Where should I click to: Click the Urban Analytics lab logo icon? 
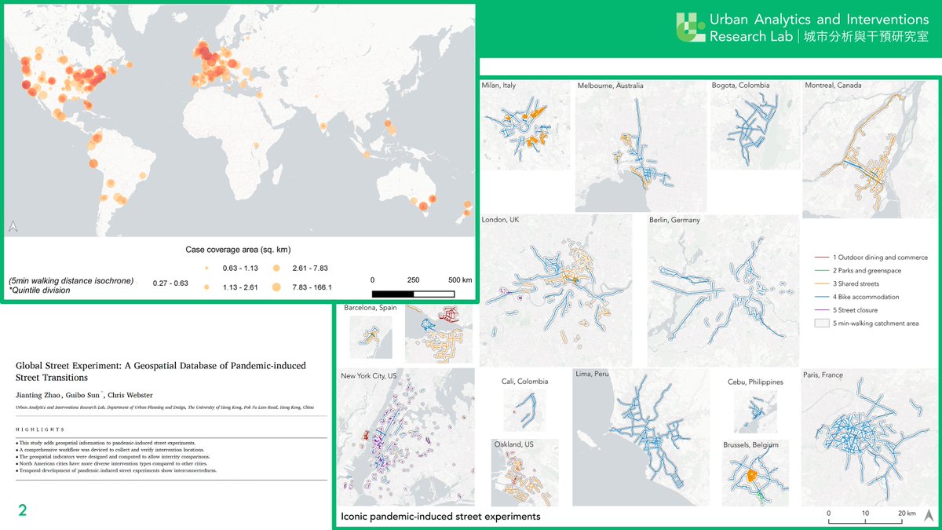(690, 27)
